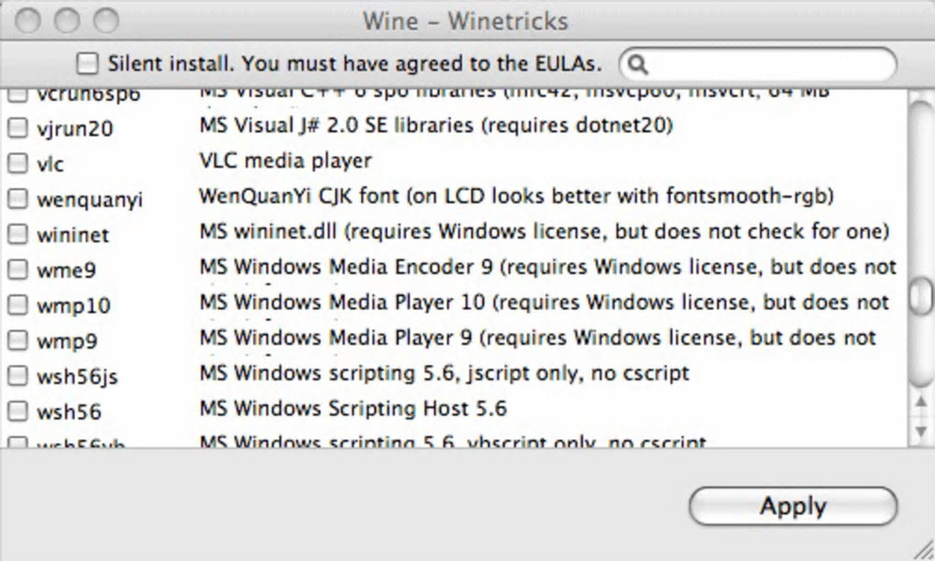Check the wme9 checkbox
This screenshot has width=935, height=561.
[x=17, y=269]
